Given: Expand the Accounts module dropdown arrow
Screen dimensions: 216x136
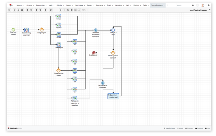Looking at the screenshot, I should [x=24, y=5].
